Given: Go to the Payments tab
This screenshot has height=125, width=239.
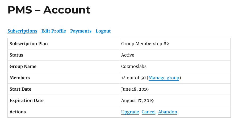Looking at the screenshot, I should coord(81,31).
